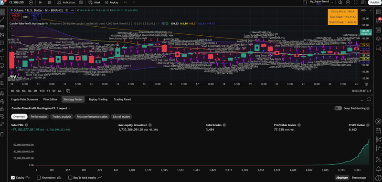Image resolution: width=382 pixels, height=182 pixels.
Task: Maximize the bottom panel
Action: [369, 100]
